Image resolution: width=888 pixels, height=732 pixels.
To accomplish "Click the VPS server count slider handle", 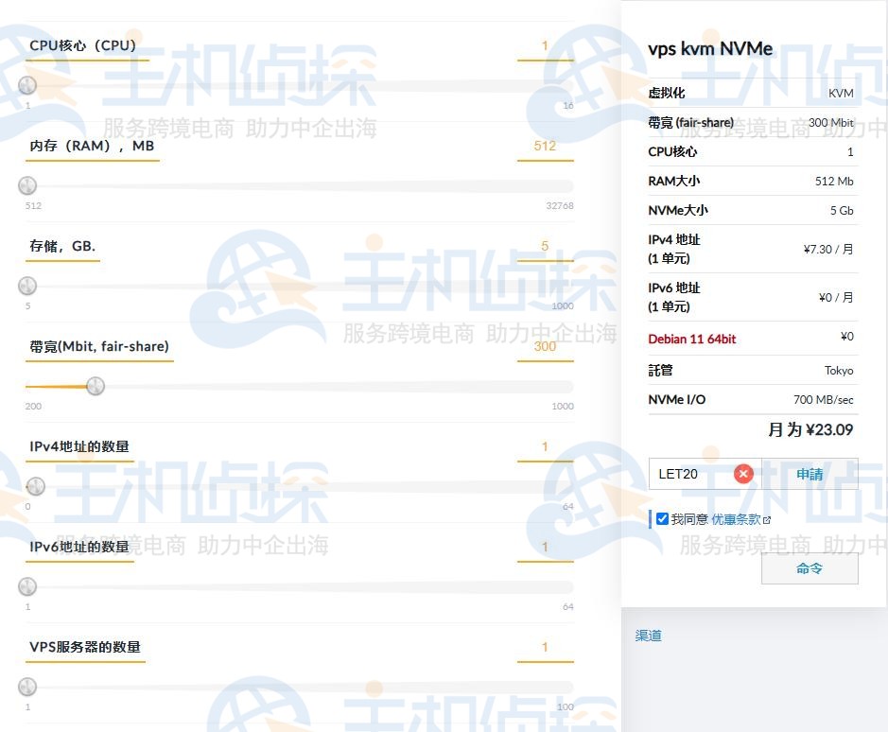I will point(27,687).
